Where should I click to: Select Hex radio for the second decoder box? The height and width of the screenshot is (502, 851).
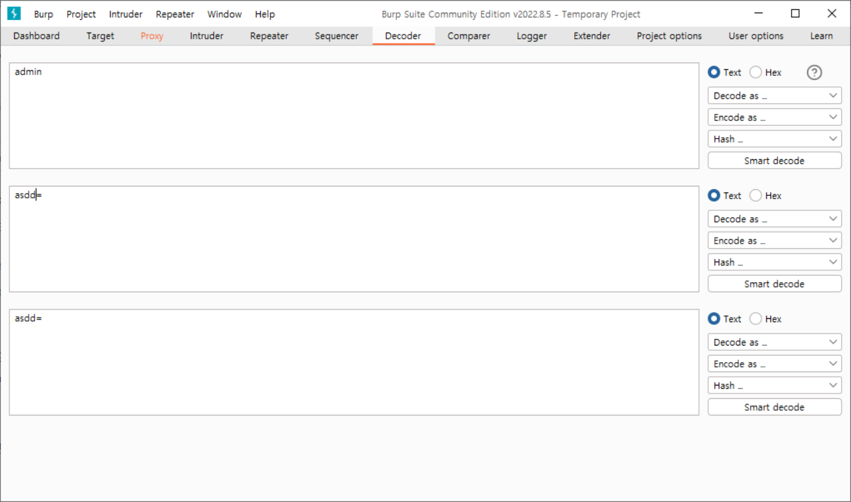click(x=766, y=196)
